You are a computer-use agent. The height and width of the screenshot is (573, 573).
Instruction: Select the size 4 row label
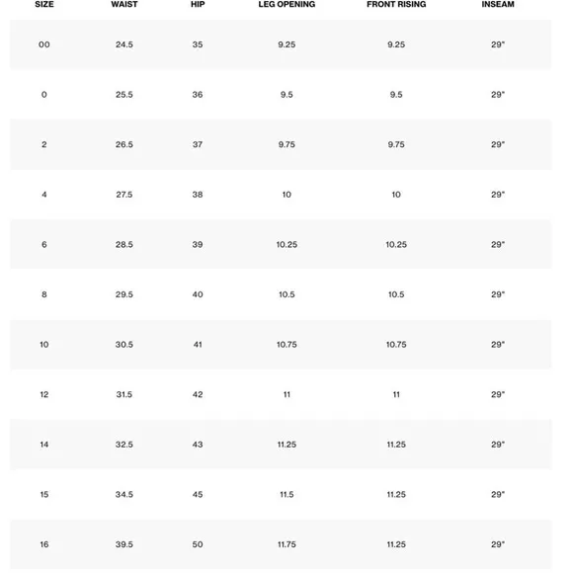click(x=44, y=195)
